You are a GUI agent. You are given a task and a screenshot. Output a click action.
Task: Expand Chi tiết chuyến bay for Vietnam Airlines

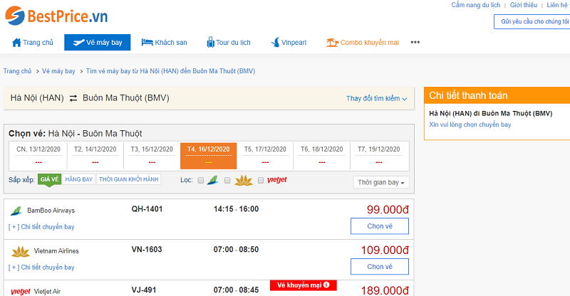point(41,268)
